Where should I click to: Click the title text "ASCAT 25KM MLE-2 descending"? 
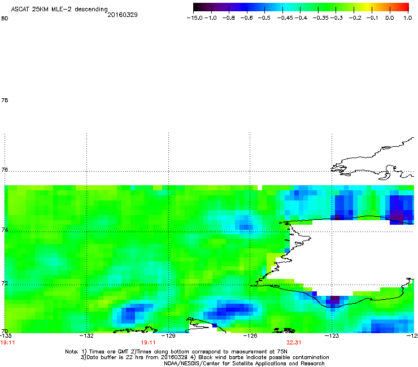59,10
